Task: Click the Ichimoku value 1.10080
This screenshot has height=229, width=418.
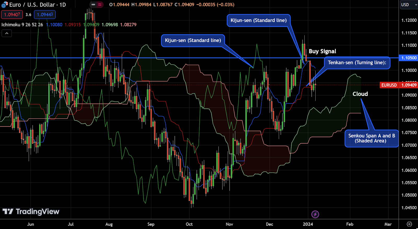Action: click(x=54, y=25)
